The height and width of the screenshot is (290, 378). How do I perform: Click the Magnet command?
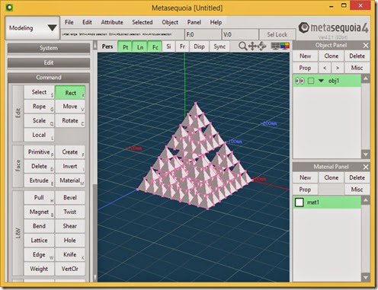tap(39, 212)
